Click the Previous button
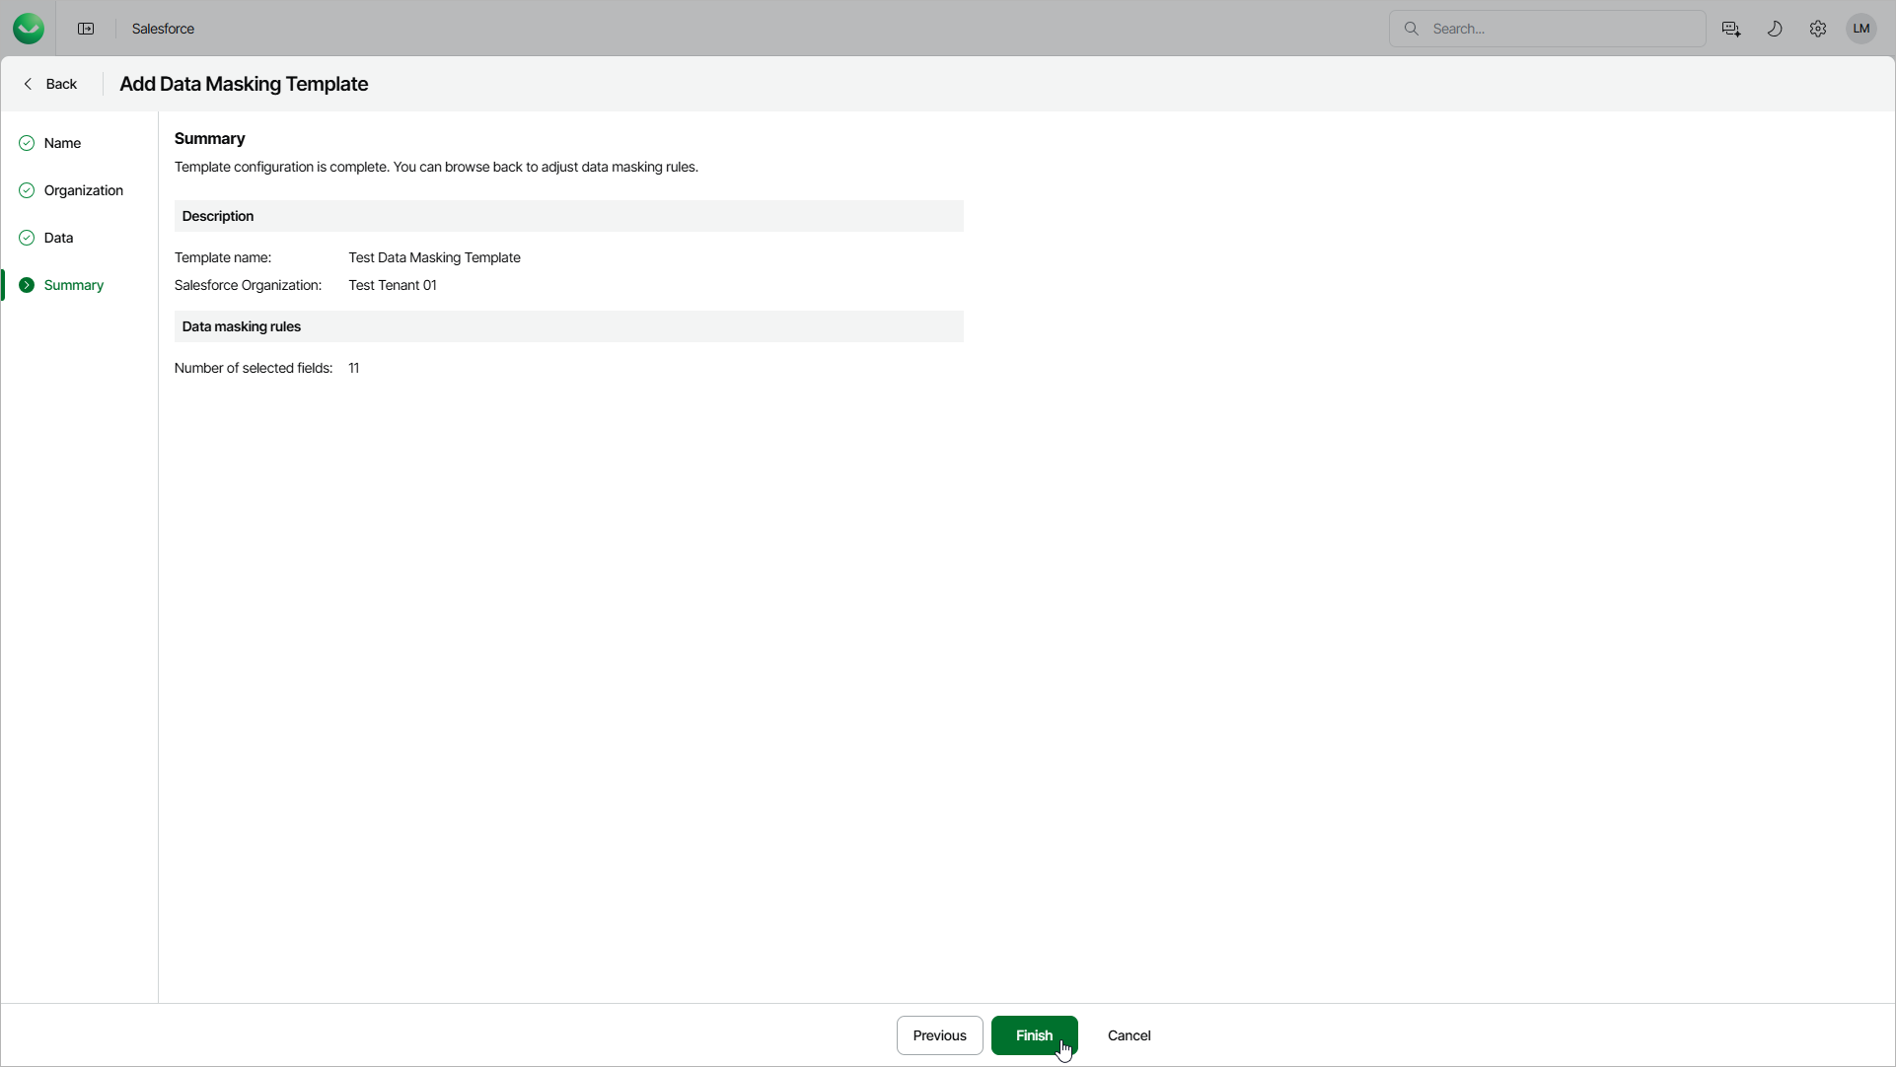 click(x=939, y=1035)
